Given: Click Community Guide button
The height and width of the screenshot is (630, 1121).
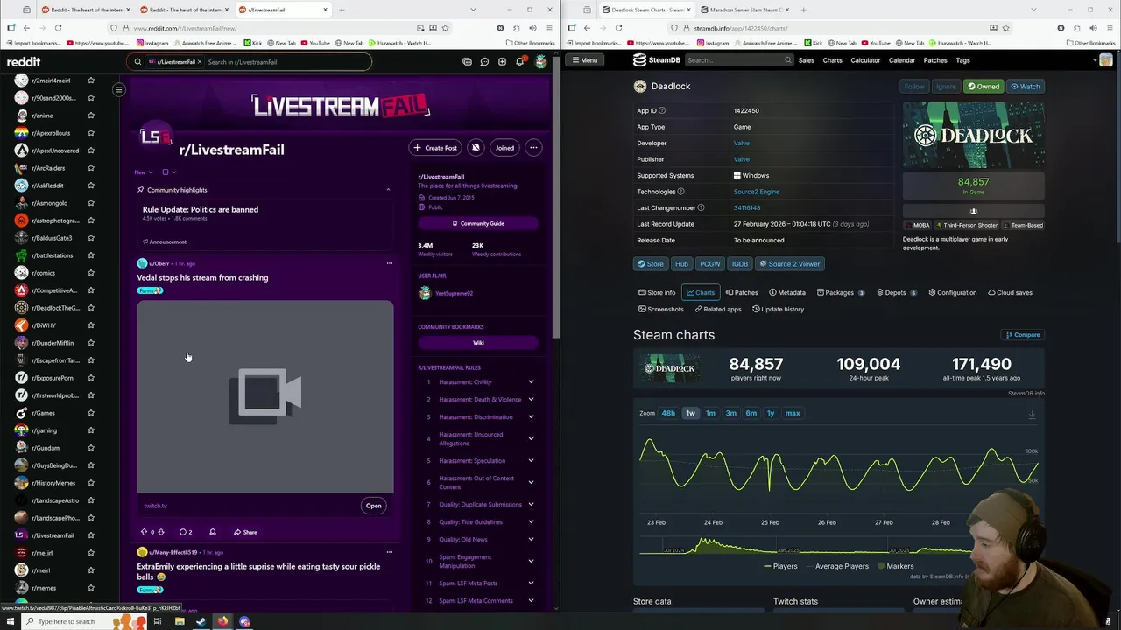Looking at the screenshot, I should click(x=478, y=223).
